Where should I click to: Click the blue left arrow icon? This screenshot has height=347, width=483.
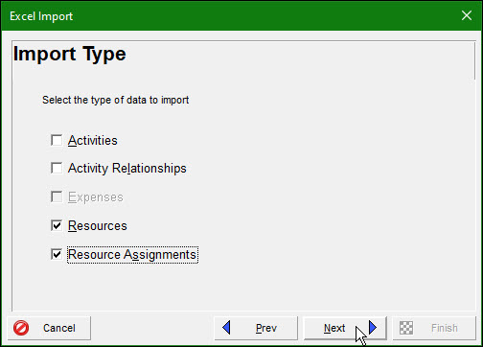tap(226, 328)
